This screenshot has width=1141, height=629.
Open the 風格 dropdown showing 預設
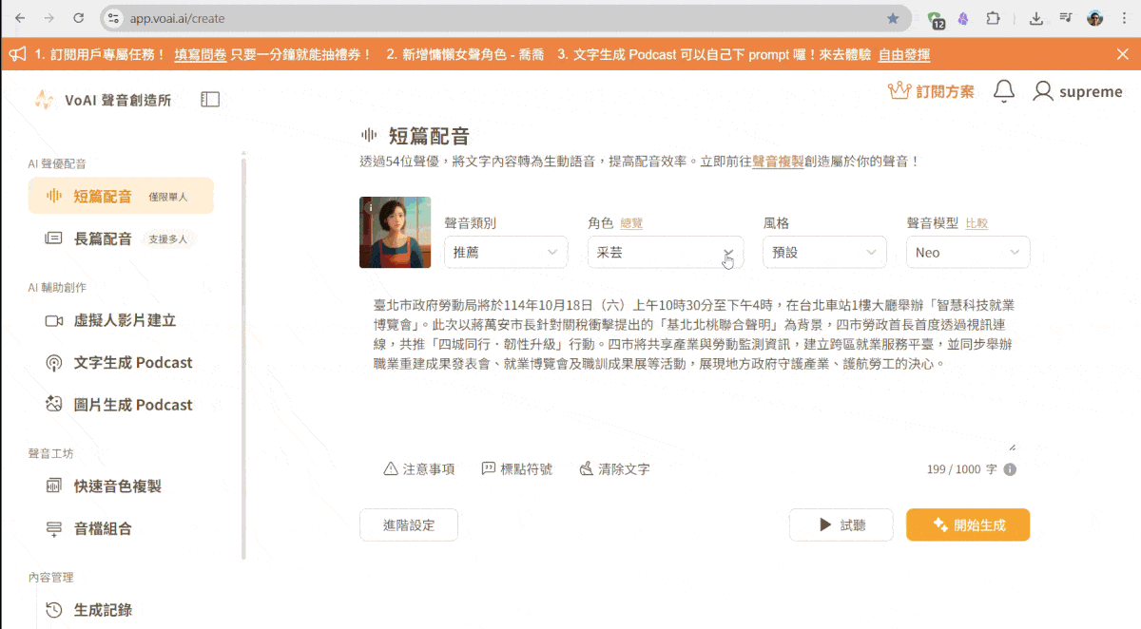point(824,252)
